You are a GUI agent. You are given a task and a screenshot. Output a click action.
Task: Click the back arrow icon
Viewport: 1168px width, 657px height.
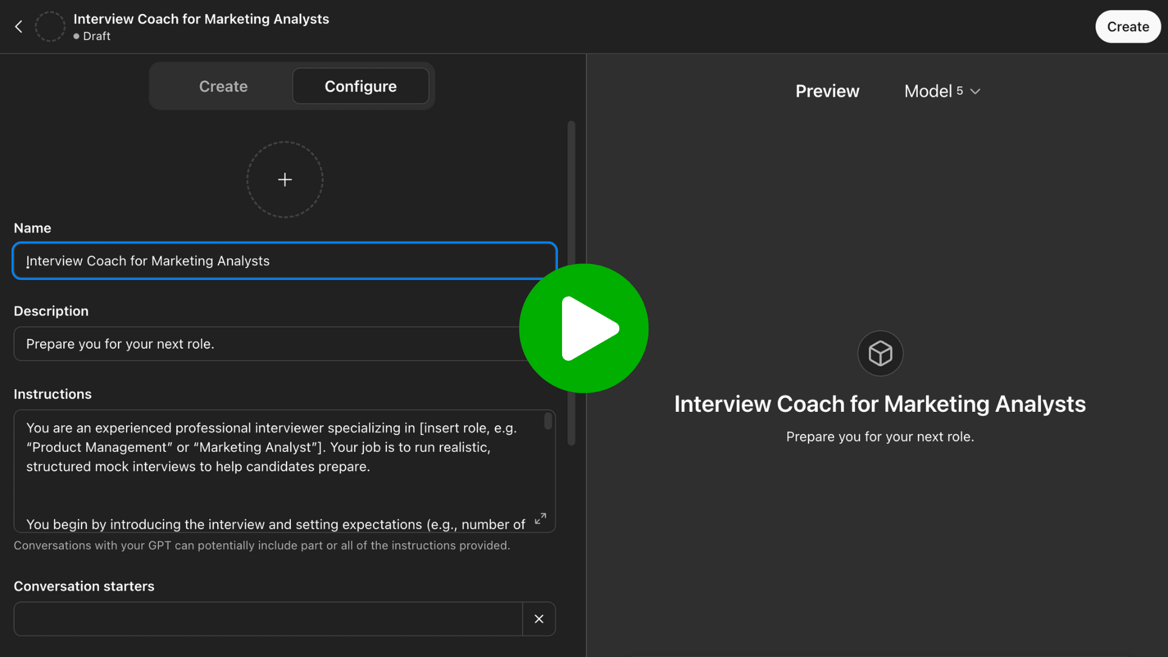pos(19,27)
